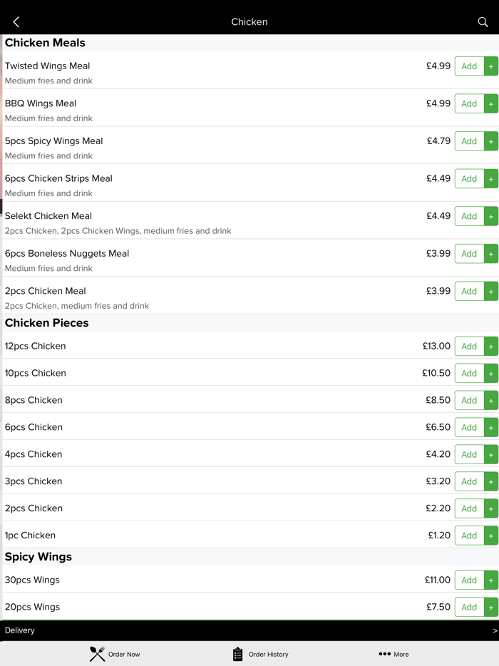
Task: Expand the Delivery bar arrow
Action: click(x=495, y=630)
